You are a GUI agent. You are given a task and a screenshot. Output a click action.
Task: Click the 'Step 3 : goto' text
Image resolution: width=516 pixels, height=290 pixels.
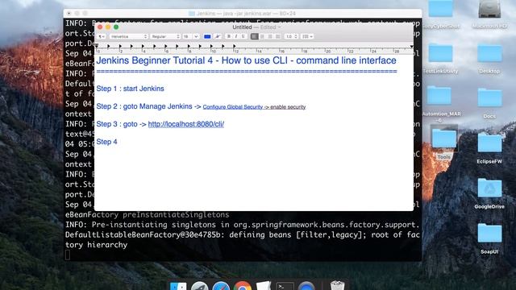117,124
